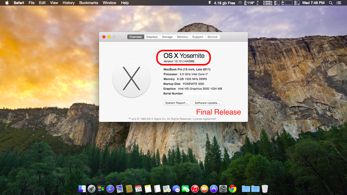This screenshot has width=347, height=195.
Task: Open the View menu
Action: (x=54, y=3)
